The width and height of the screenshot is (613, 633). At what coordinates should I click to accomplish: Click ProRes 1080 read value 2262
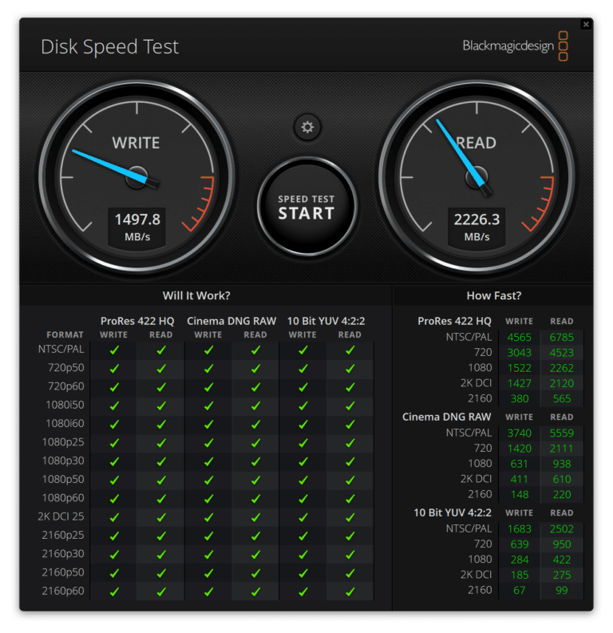click(x=561, y=368)
